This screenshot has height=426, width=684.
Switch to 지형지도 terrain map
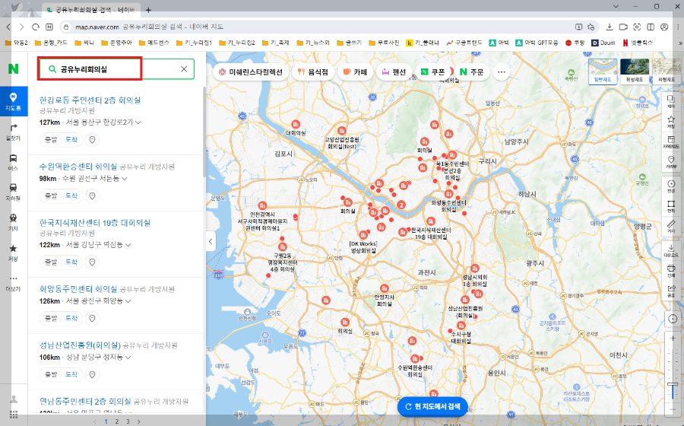pos(667,72)
